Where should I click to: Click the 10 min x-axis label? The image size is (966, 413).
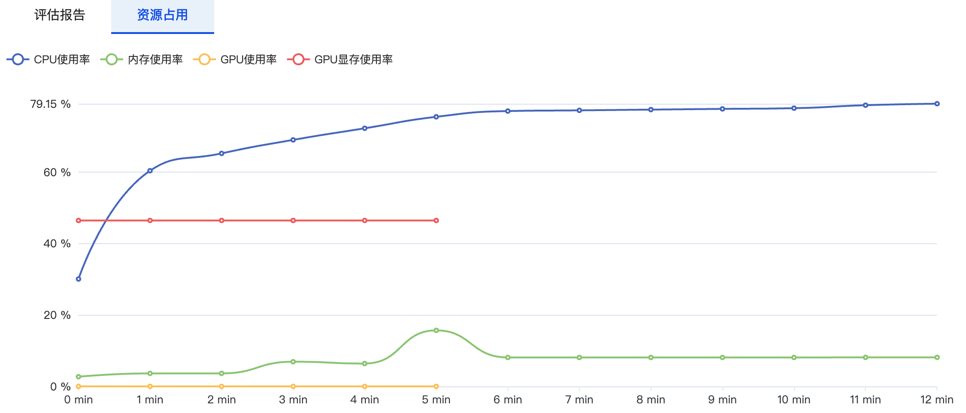point(794,400)
